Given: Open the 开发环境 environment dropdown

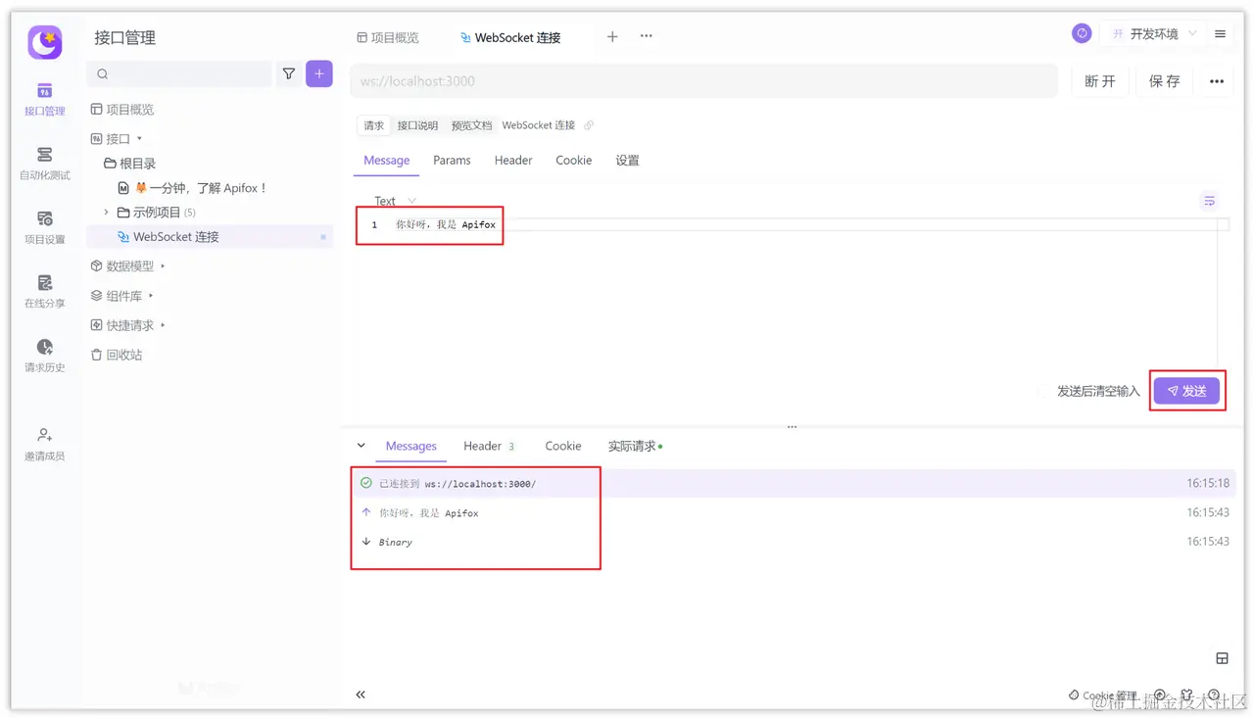Looking at the screenshot, I should click(x=1152, y=33).
